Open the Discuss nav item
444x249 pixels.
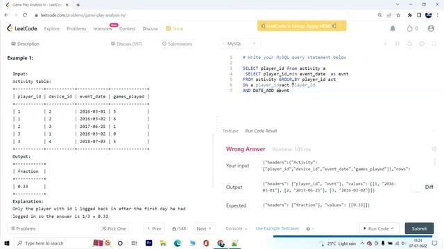coord(150,28)
